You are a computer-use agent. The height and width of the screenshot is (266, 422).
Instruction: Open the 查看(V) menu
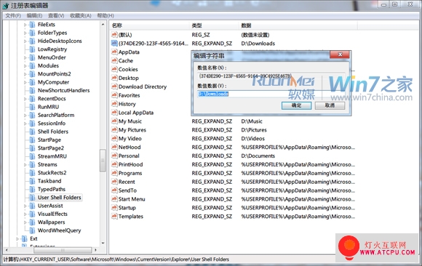coord(56,15)
